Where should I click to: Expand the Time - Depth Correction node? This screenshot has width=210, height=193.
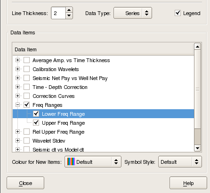coord(17,87)
